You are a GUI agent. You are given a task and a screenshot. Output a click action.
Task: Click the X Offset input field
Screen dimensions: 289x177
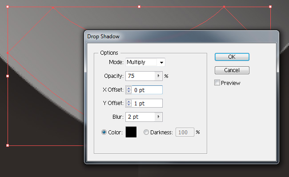click(147, 90)
